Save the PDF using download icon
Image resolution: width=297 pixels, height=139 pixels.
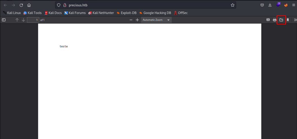point(281,20)
